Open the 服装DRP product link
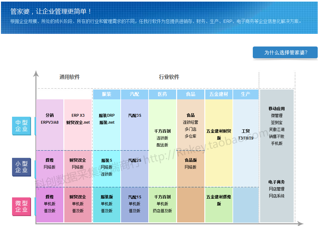The image size is (319, 230). coord(107,115)
